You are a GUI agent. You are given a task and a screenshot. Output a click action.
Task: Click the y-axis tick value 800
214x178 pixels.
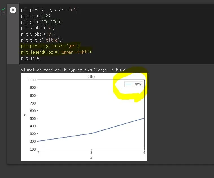pyautogui.click(x=33, y=95)
